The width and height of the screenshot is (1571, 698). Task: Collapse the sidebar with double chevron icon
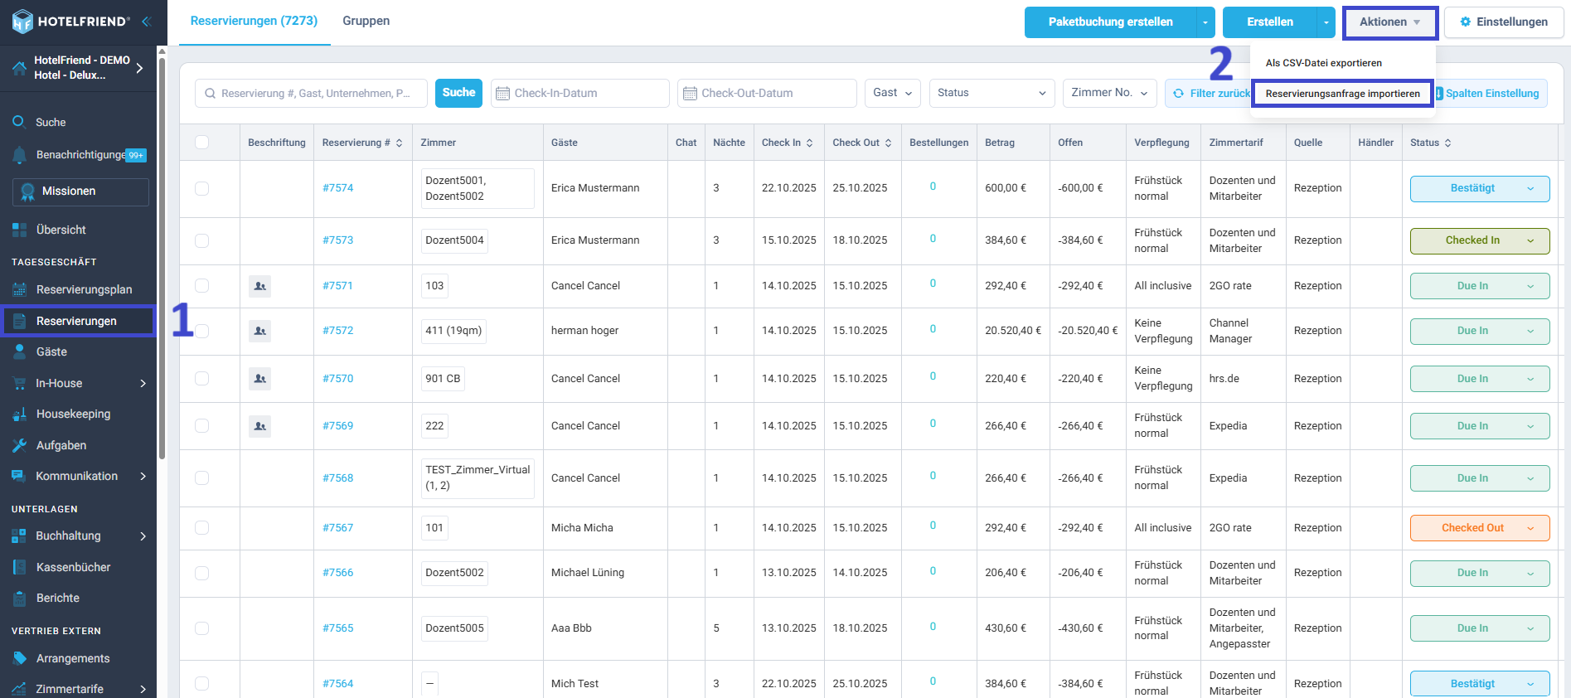[146, 22]
